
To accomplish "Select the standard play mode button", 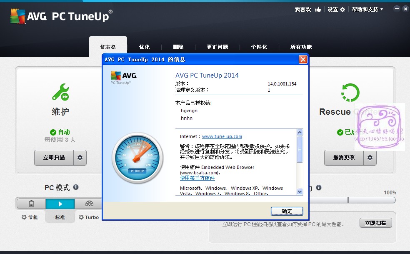I will pos(60,204).
